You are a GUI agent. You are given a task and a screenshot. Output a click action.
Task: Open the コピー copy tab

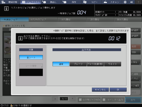pos(92,2)
